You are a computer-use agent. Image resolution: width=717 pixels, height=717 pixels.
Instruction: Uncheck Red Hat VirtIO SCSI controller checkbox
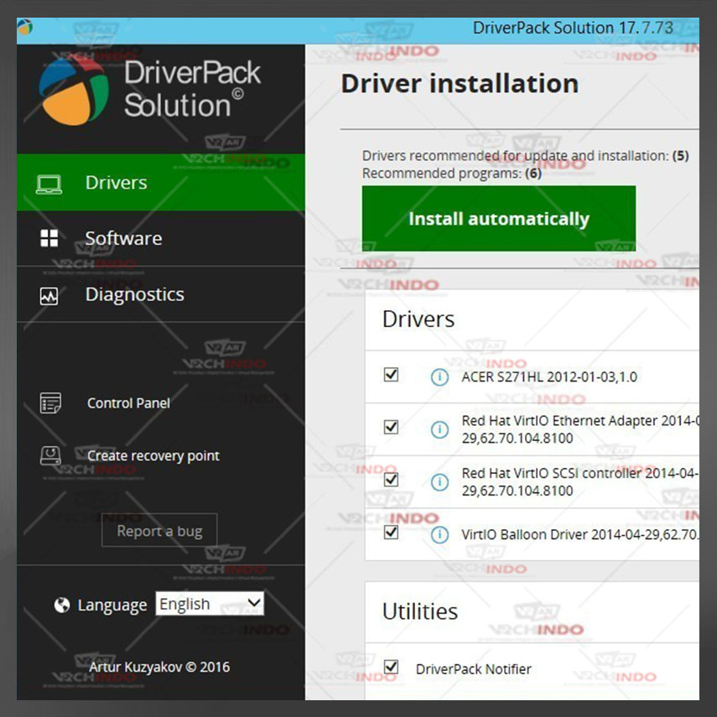(391, 479)
